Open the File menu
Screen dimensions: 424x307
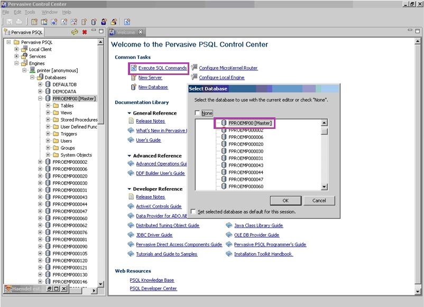[6, 12]
